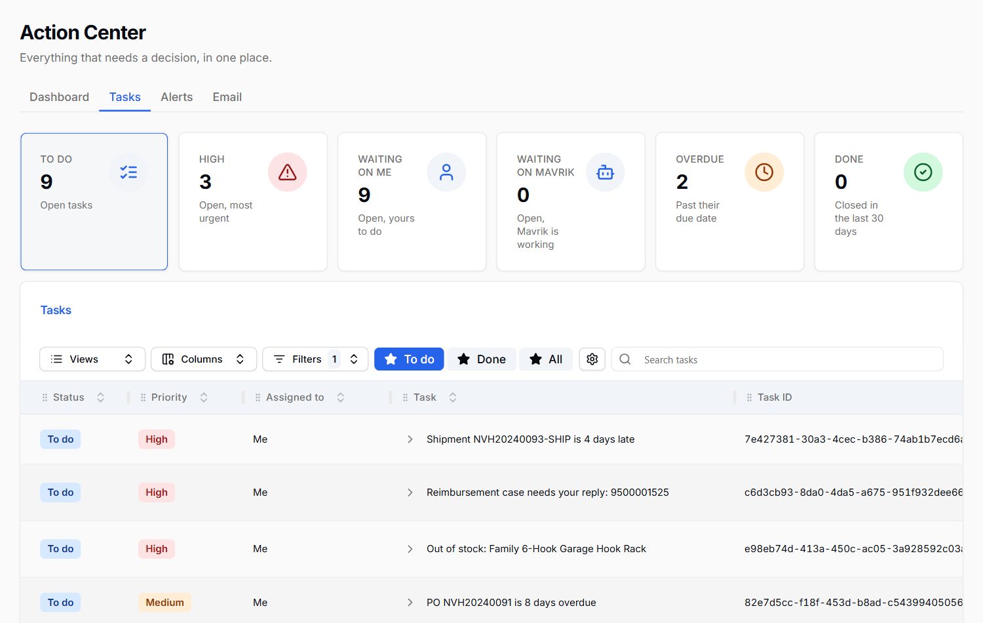This screenshot has width=983, height=623.
Task: Click the Overdue clock icon
Action: coord(764,172)
